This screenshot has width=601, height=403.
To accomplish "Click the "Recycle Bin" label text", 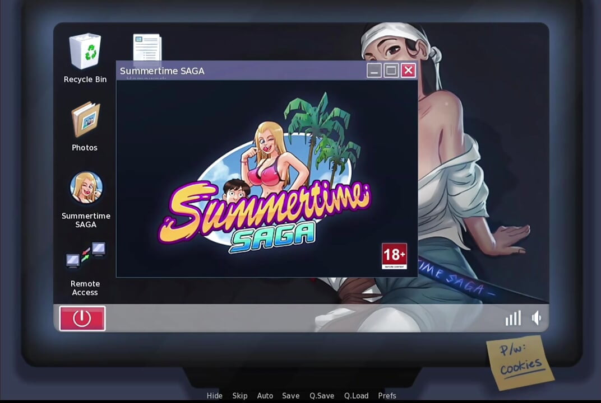I will coord(85,79).
